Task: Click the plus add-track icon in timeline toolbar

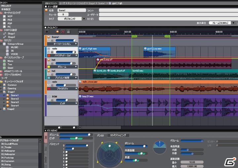Action: [47, 32]
